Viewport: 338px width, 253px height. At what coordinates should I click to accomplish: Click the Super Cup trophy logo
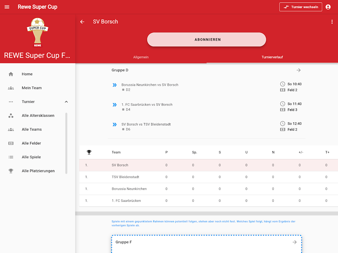(x=38, y=32)
